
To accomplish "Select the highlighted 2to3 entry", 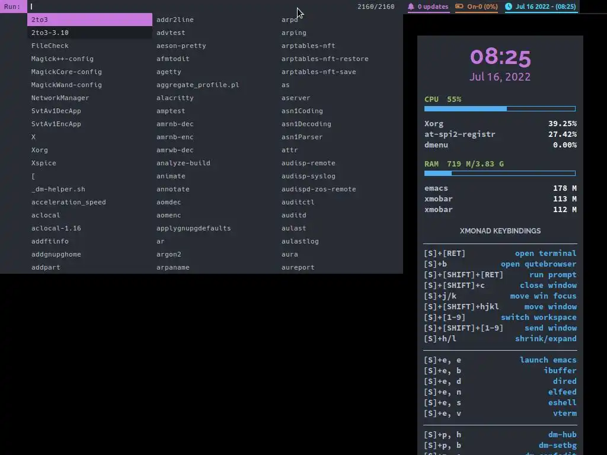I will coord(90,20).
